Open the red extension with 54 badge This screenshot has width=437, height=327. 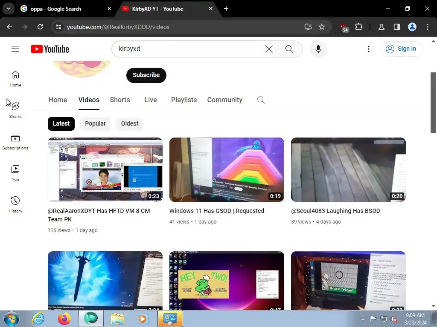pyautogui.click(x=344, y=28)
